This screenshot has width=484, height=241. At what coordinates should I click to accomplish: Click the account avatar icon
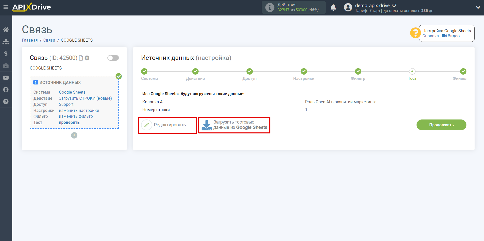(348, 7)
